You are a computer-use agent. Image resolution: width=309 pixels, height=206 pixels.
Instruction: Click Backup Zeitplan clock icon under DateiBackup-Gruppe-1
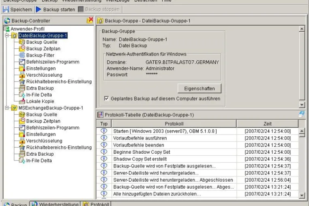[x=22, y=49]
